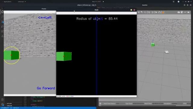Click date and time in top bar
Screen dimensions: 193x109
(96, 2)
